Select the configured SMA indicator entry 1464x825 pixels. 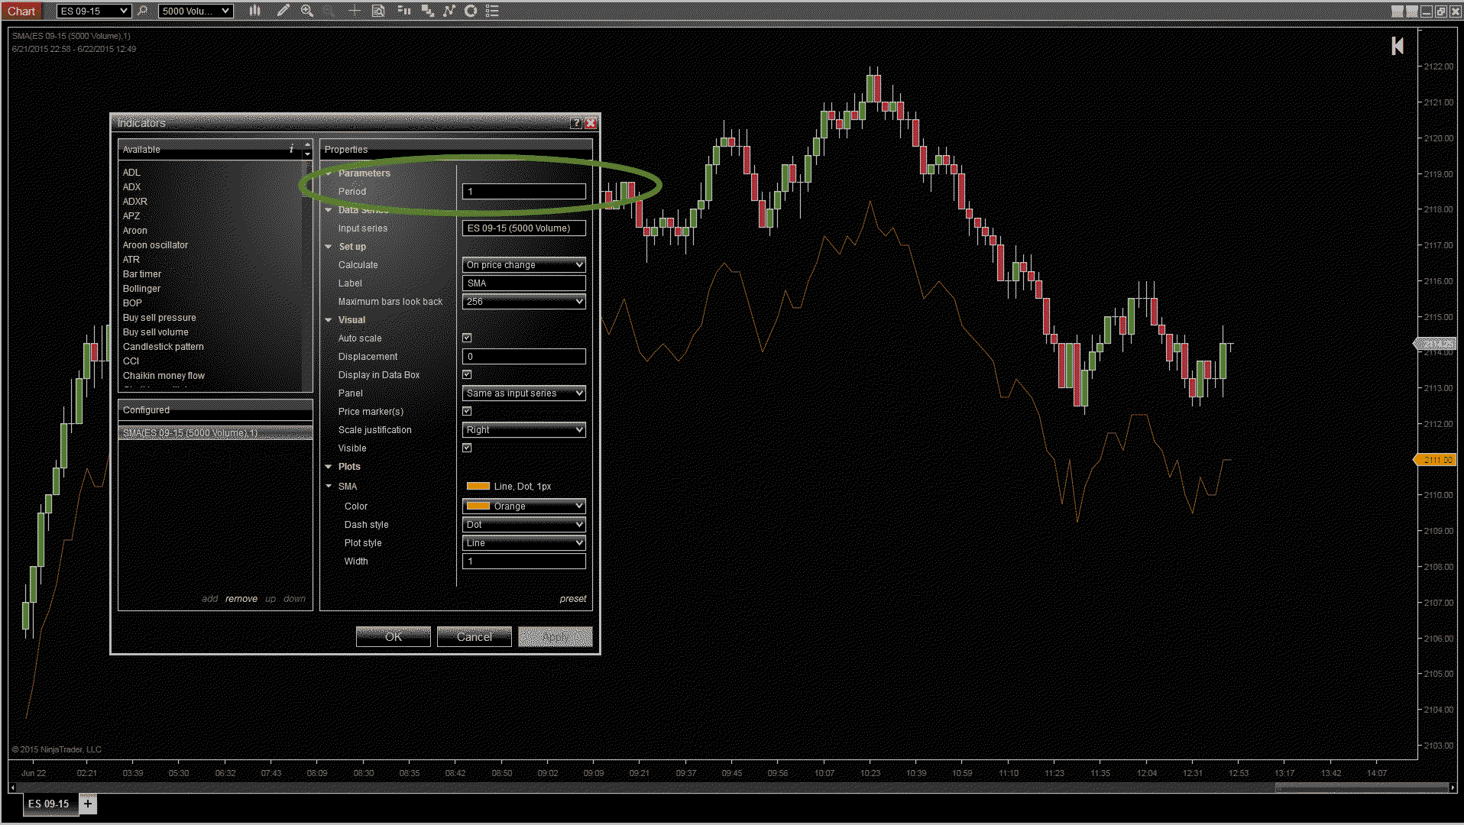point(215,433)
